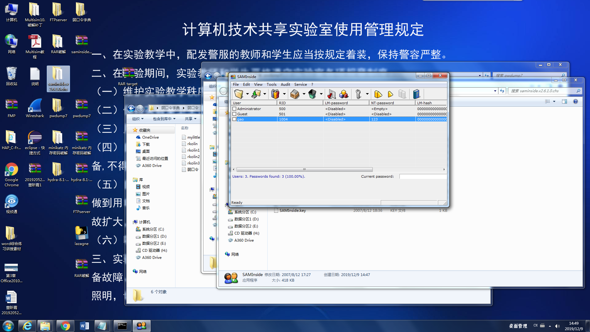Viewport: 590px width, 332px height.
Task: Click the colored cubes toolbar icon
Action: (x=344, y=94)
